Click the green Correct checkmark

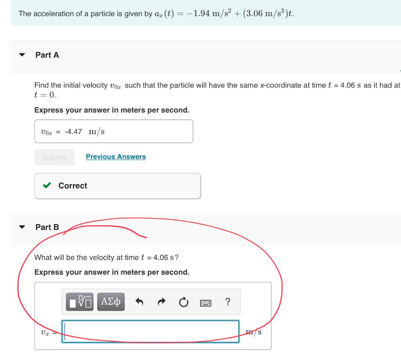tap(47, 185)
